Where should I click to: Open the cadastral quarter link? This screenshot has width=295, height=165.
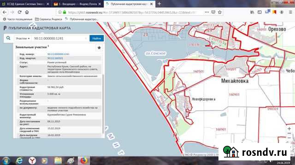coord(55,58)
